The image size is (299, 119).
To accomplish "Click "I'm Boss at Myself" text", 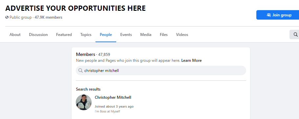I will pyautogui.click(x=107, y=111).
